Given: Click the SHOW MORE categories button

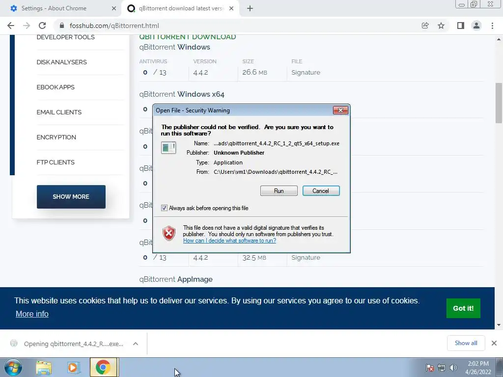Looking at the screenshot, I should [x=71, y=197].
